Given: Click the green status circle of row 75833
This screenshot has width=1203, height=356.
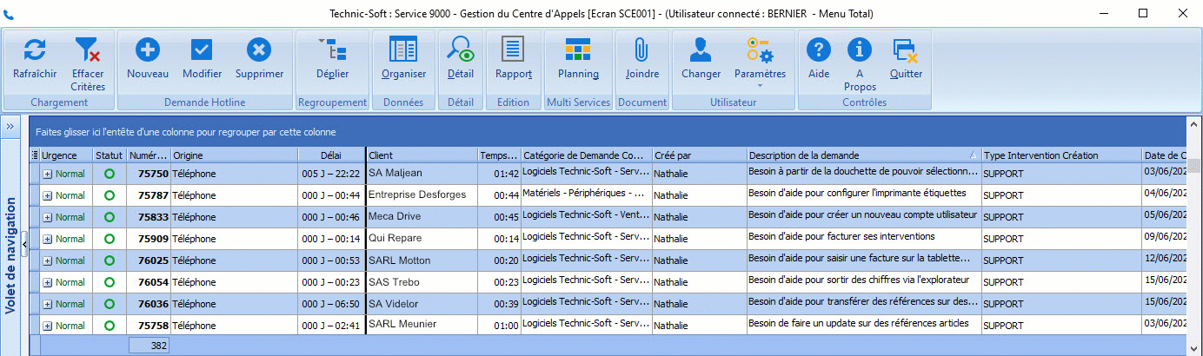Looking at the screenshot, I should [x=109, y=217].
